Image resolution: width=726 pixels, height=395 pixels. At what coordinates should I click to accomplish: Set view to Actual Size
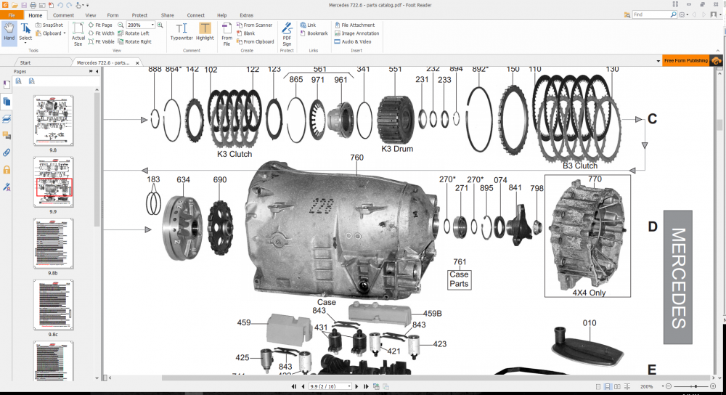[78, 34]
